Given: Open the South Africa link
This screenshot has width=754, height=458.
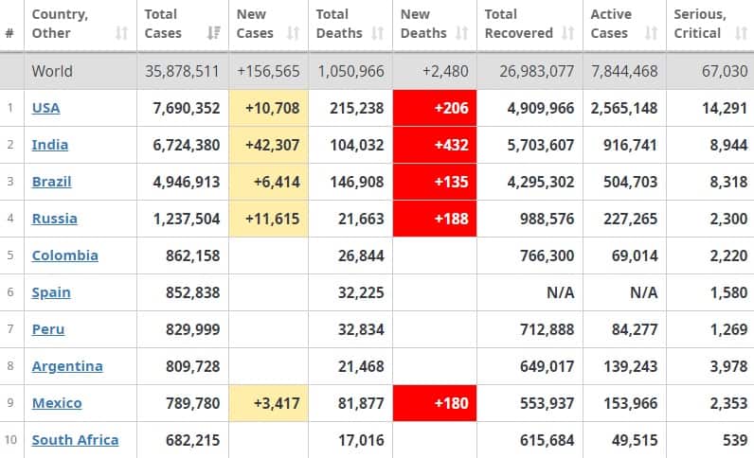Looking at the screenshot, I should pyautogui.click(x=75, y=440).
